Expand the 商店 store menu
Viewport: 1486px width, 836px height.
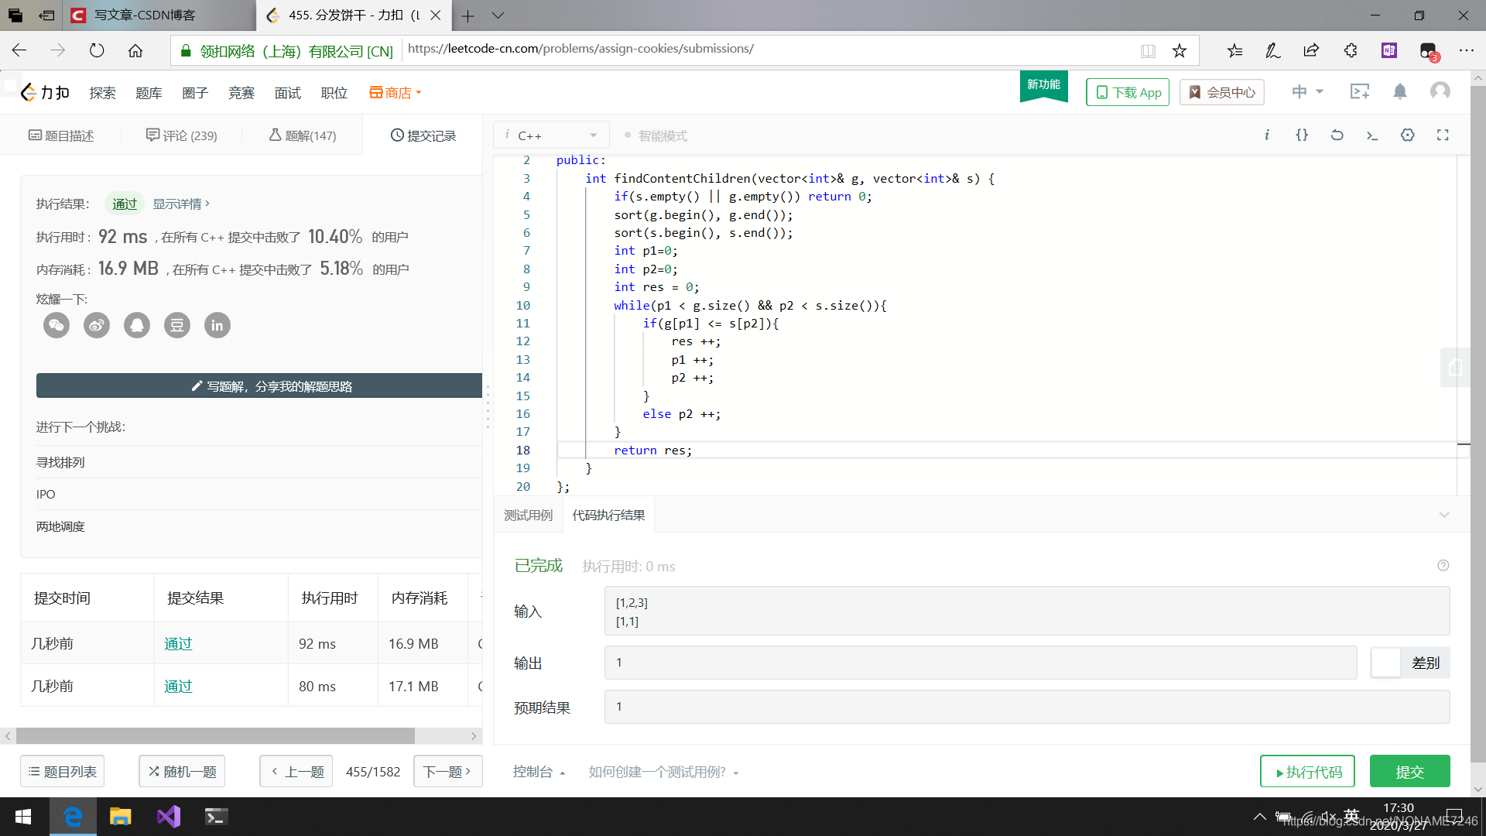coord(395,93)
